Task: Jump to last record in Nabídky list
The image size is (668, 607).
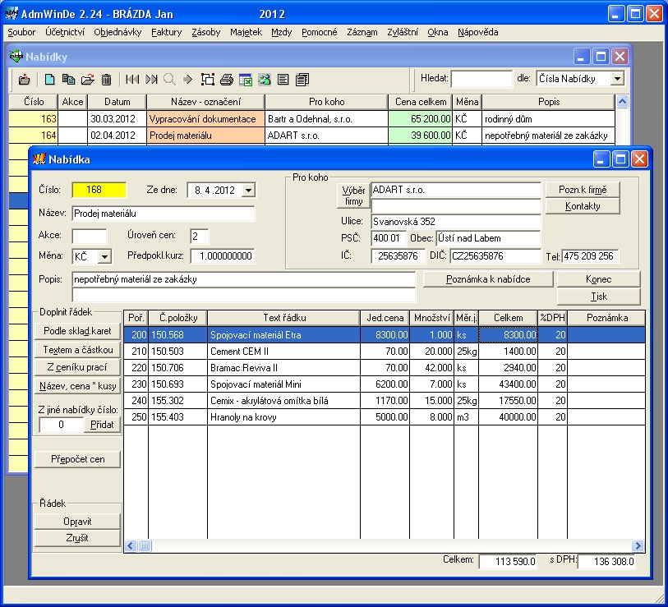Action: tap(151, 79)
